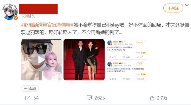Click the 2.7万 likes count
The image size is (191, 105).
point(162,98)
